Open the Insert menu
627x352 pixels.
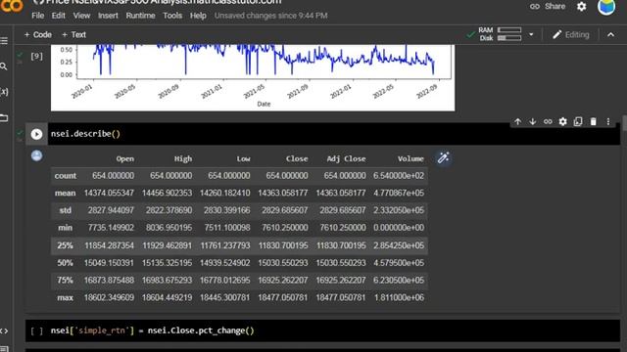108,16
